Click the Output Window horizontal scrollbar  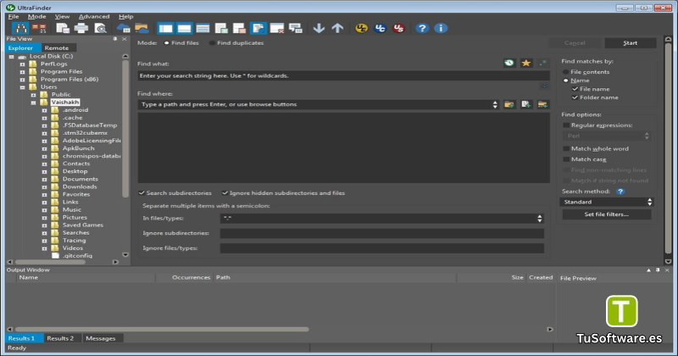click(x=162, y=329)
